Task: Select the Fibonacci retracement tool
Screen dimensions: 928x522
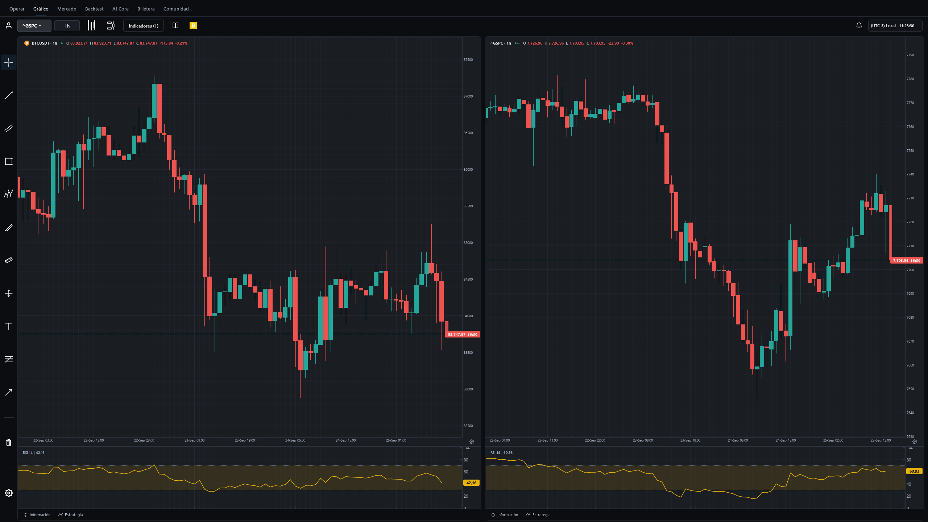Action: pyautogui.click(x=9, y=359)
